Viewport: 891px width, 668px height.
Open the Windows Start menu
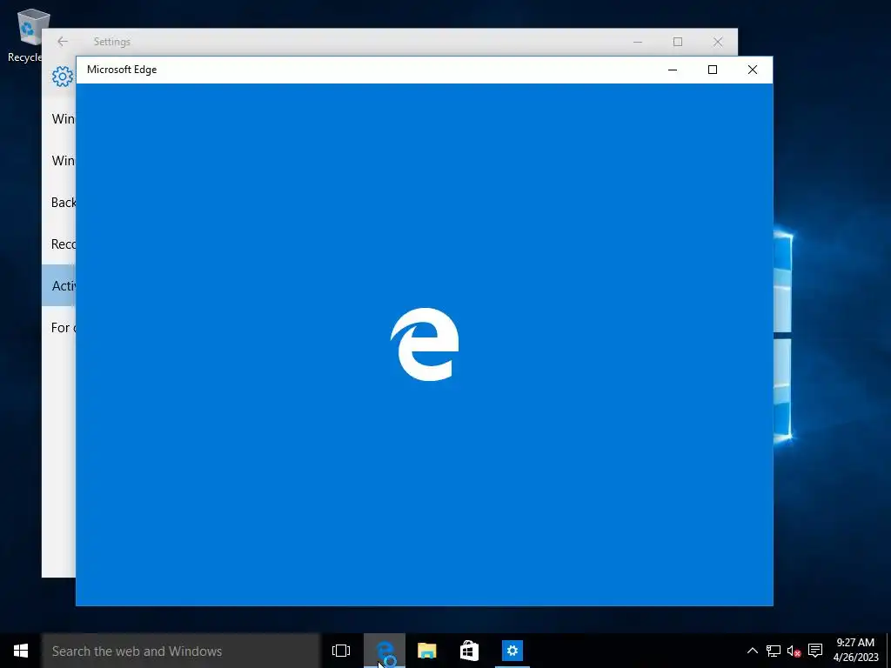point(21,651)
